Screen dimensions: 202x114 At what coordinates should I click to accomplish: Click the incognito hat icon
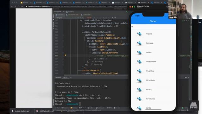[x=193, y=105]
